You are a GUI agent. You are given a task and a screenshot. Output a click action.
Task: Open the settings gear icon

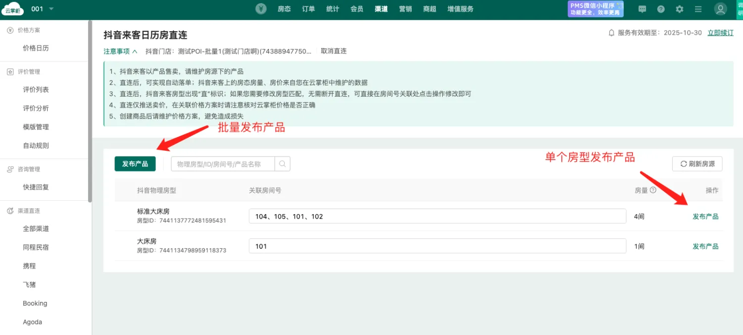[x=680, y=9]
